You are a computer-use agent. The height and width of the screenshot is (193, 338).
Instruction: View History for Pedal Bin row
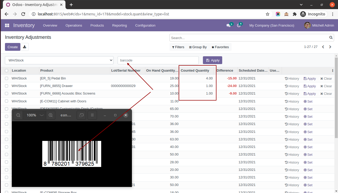tap(292, 78)
